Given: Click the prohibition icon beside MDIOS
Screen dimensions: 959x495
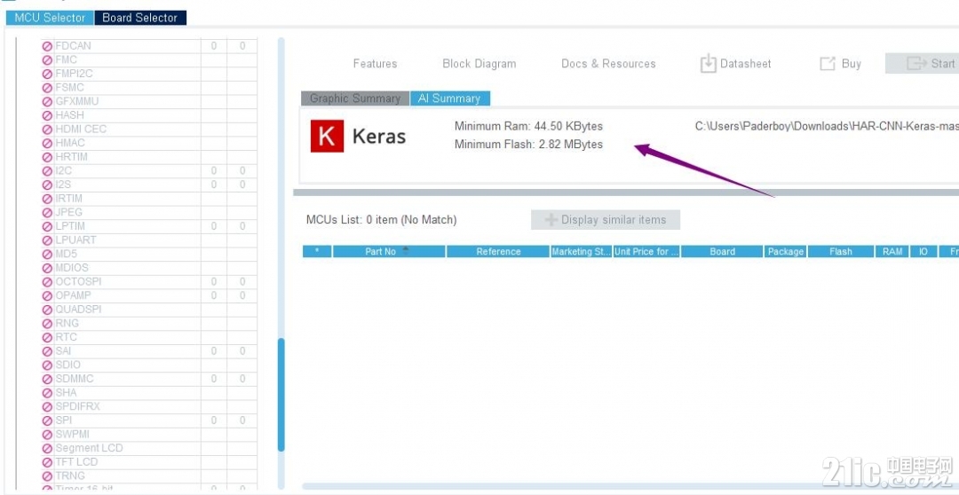Looking at the screenshot, I should coord(47,268).
